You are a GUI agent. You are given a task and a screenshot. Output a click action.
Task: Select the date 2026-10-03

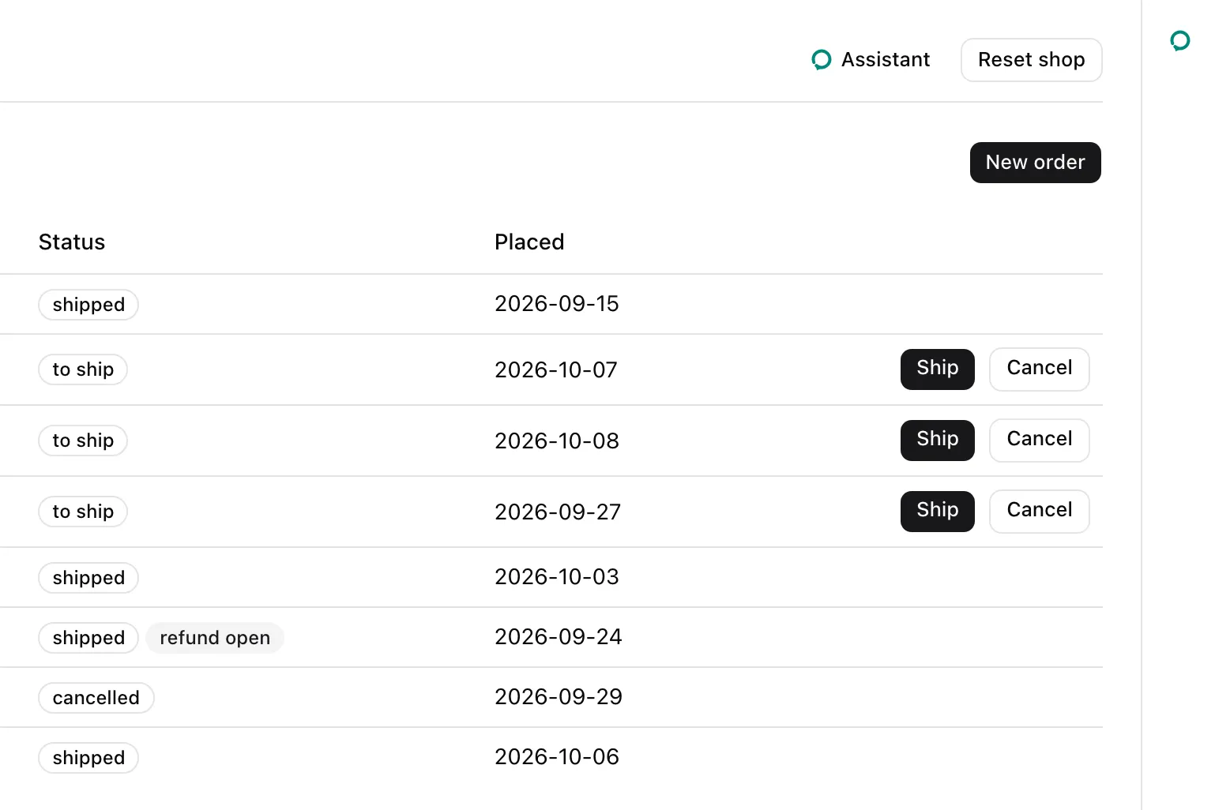click(557, 577)
